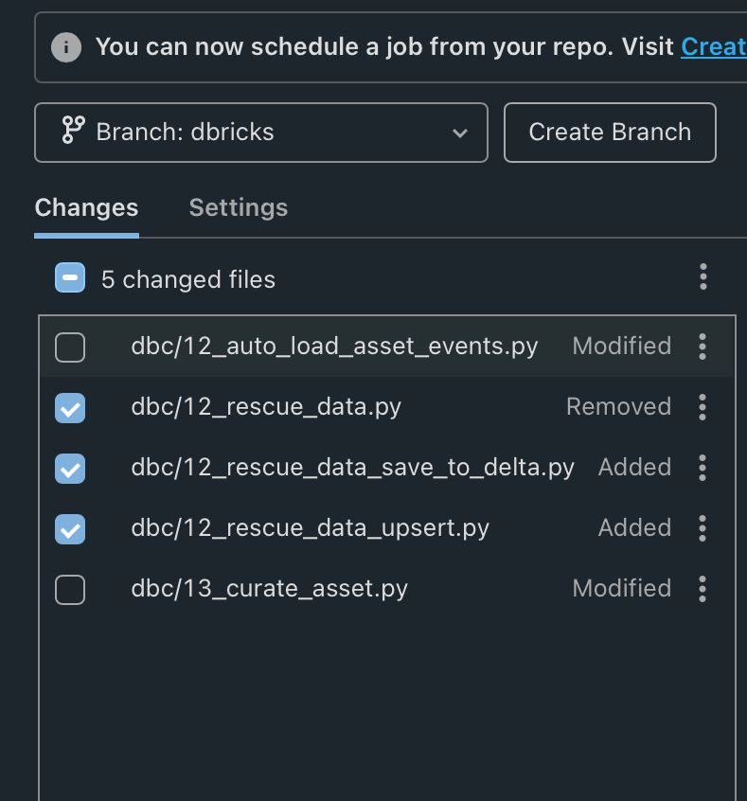Open more actions for 12_rescue_data_save_to_delta.py
747x801 pixels.
(x=703, y=468)
